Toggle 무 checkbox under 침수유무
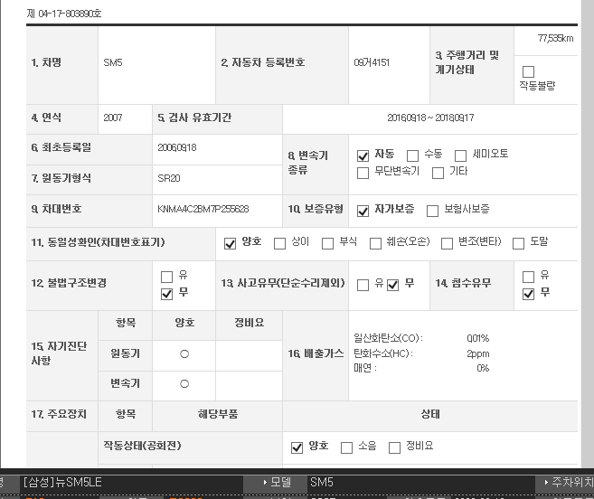The image size is (594, 499). (529, 293)
